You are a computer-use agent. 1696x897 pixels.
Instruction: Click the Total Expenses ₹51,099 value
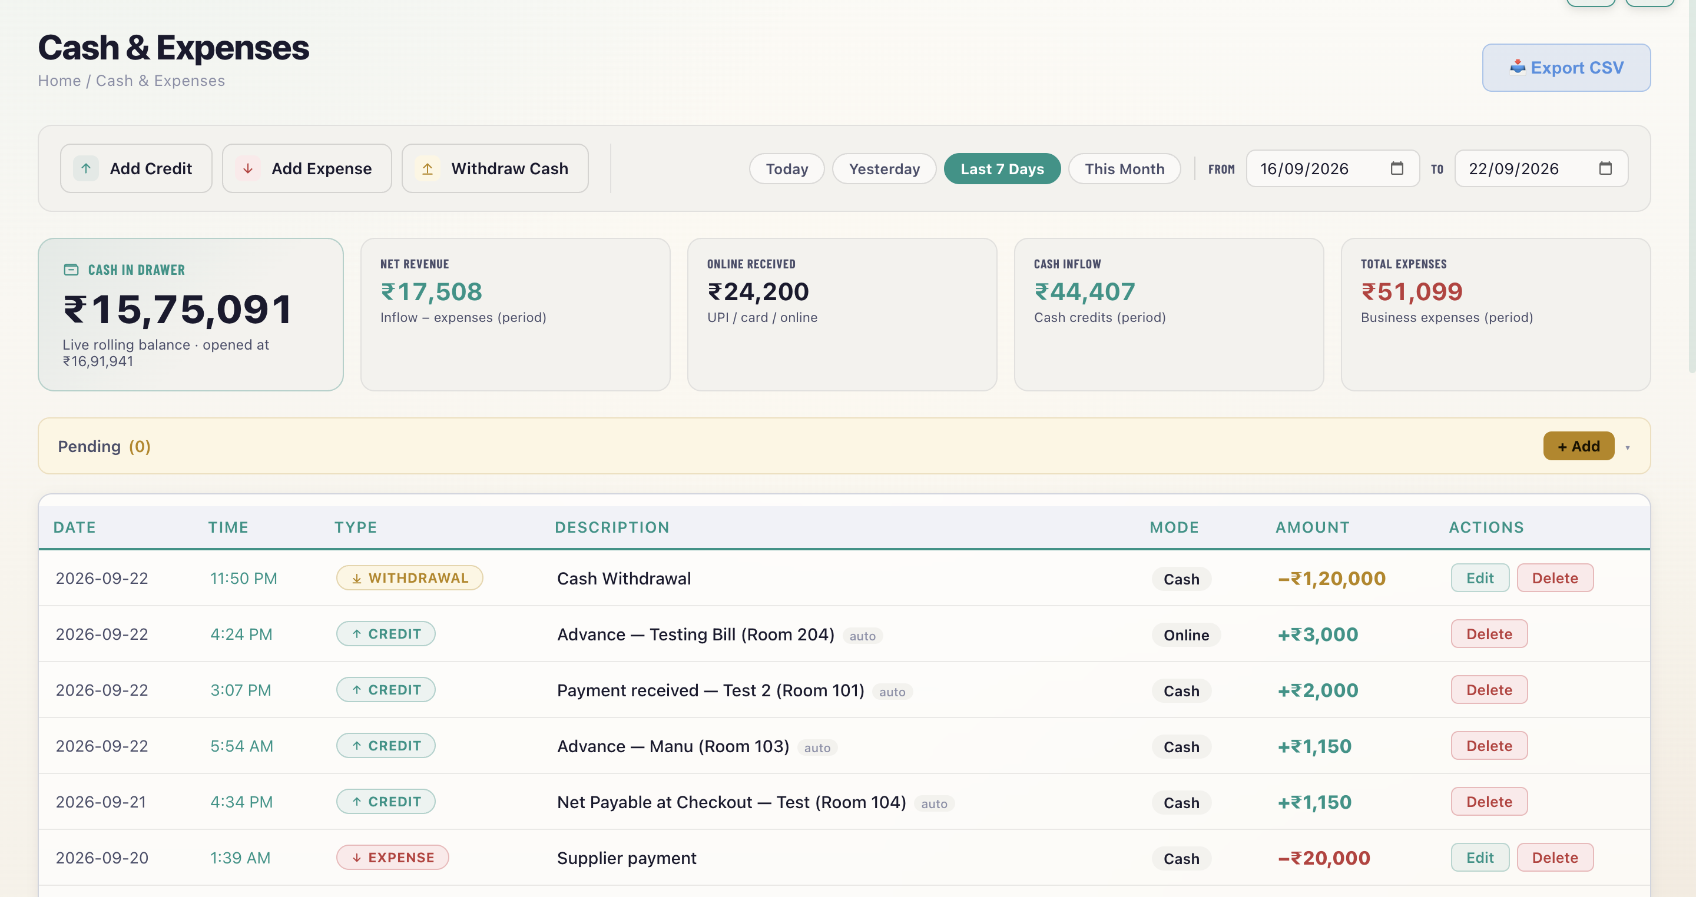[x=1412, y=291]
